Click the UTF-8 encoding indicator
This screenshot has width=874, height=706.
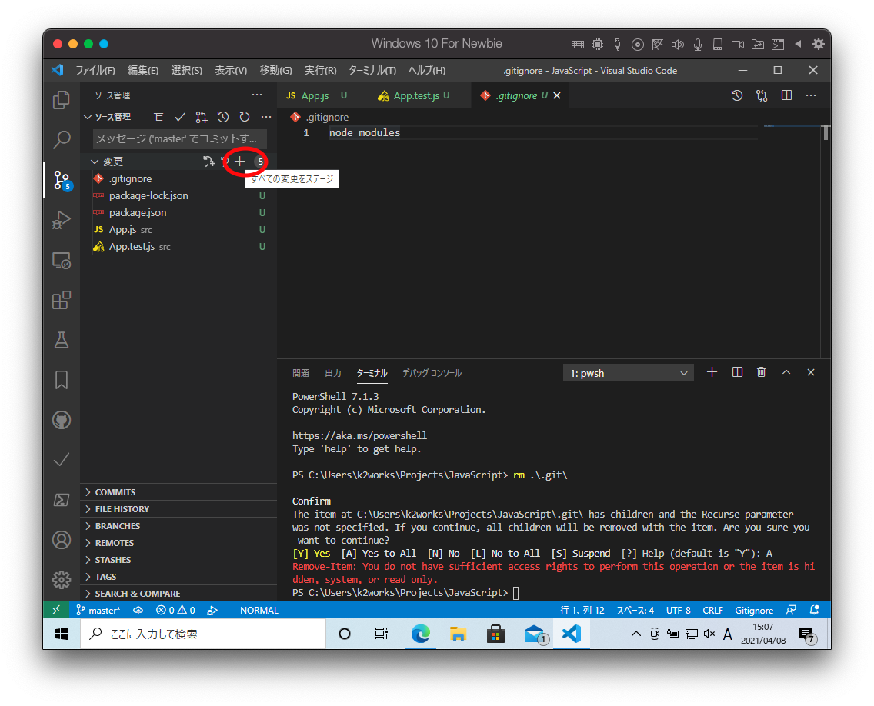point(678,610)
